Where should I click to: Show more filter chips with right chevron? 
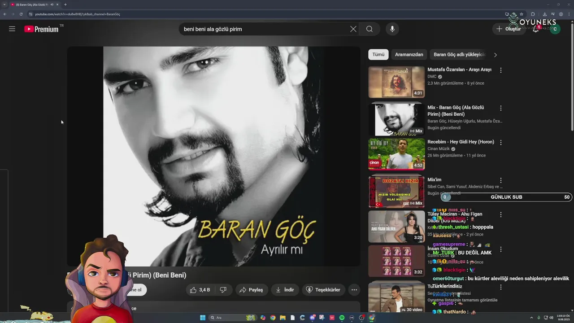point(495,55)
